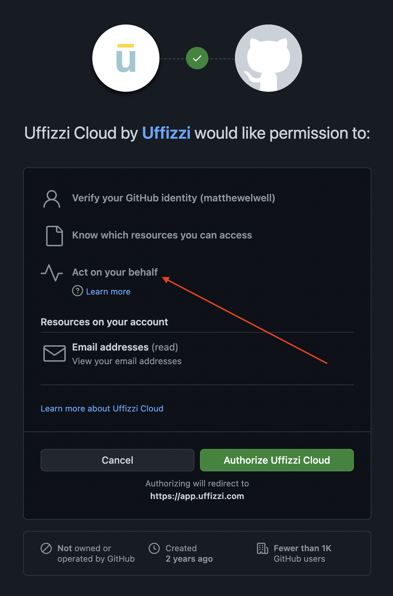Image resolution: width=393 pixels, height=596 pixels.
Task: Click the Uffizzi logo avatar
Action: pyautogui.click(x=126, y=58)
